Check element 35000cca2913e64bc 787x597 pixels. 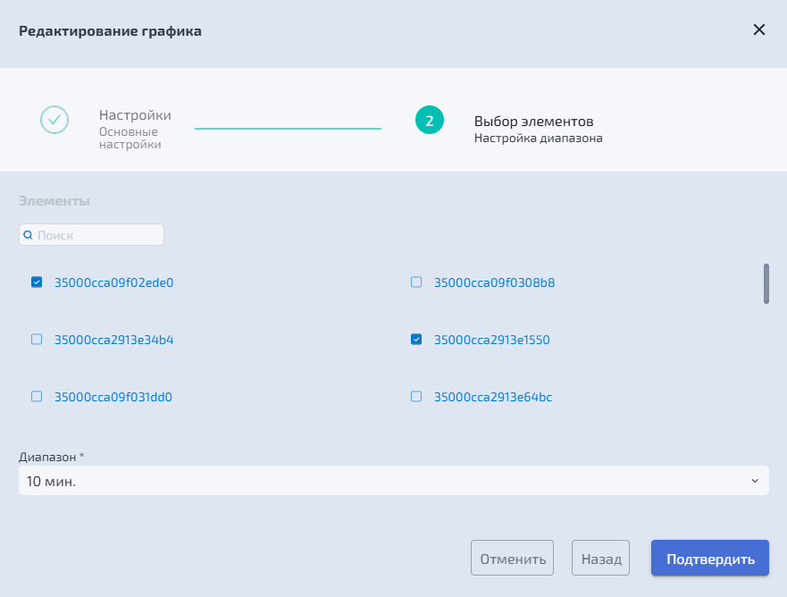(x=416, y=397)
